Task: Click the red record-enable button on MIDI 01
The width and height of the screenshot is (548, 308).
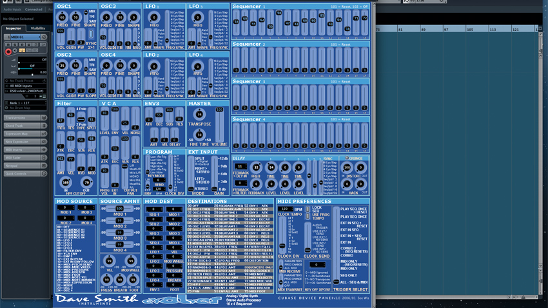Action: pyautogui.click(x=8, y=52)
